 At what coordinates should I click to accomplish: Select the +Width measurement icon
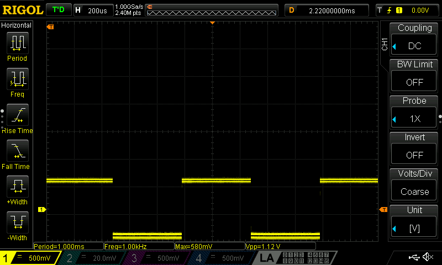(x=18, y=186)
